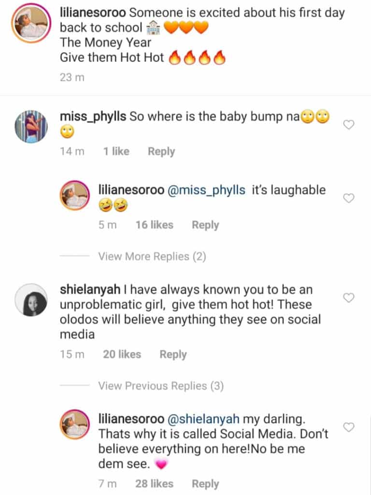View the 16 likes on reply

(x=154, y=225)
